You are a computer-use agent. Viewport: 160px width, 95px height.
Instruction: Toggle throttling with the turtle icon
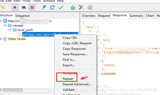(23, 7)
